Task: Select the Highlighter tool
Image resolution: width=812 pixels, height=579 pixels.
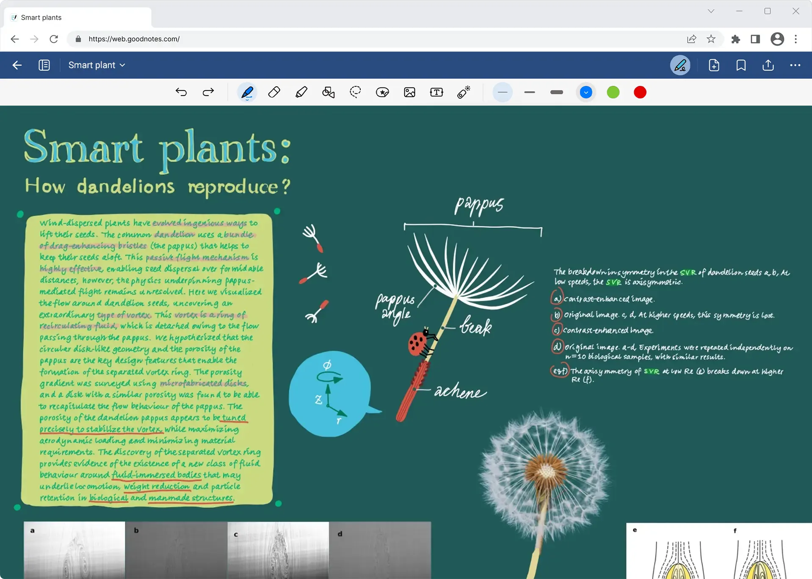Action: coord(301,92)
